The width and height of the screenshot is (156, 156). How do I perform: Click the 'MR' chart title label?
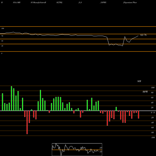(139, 81)
